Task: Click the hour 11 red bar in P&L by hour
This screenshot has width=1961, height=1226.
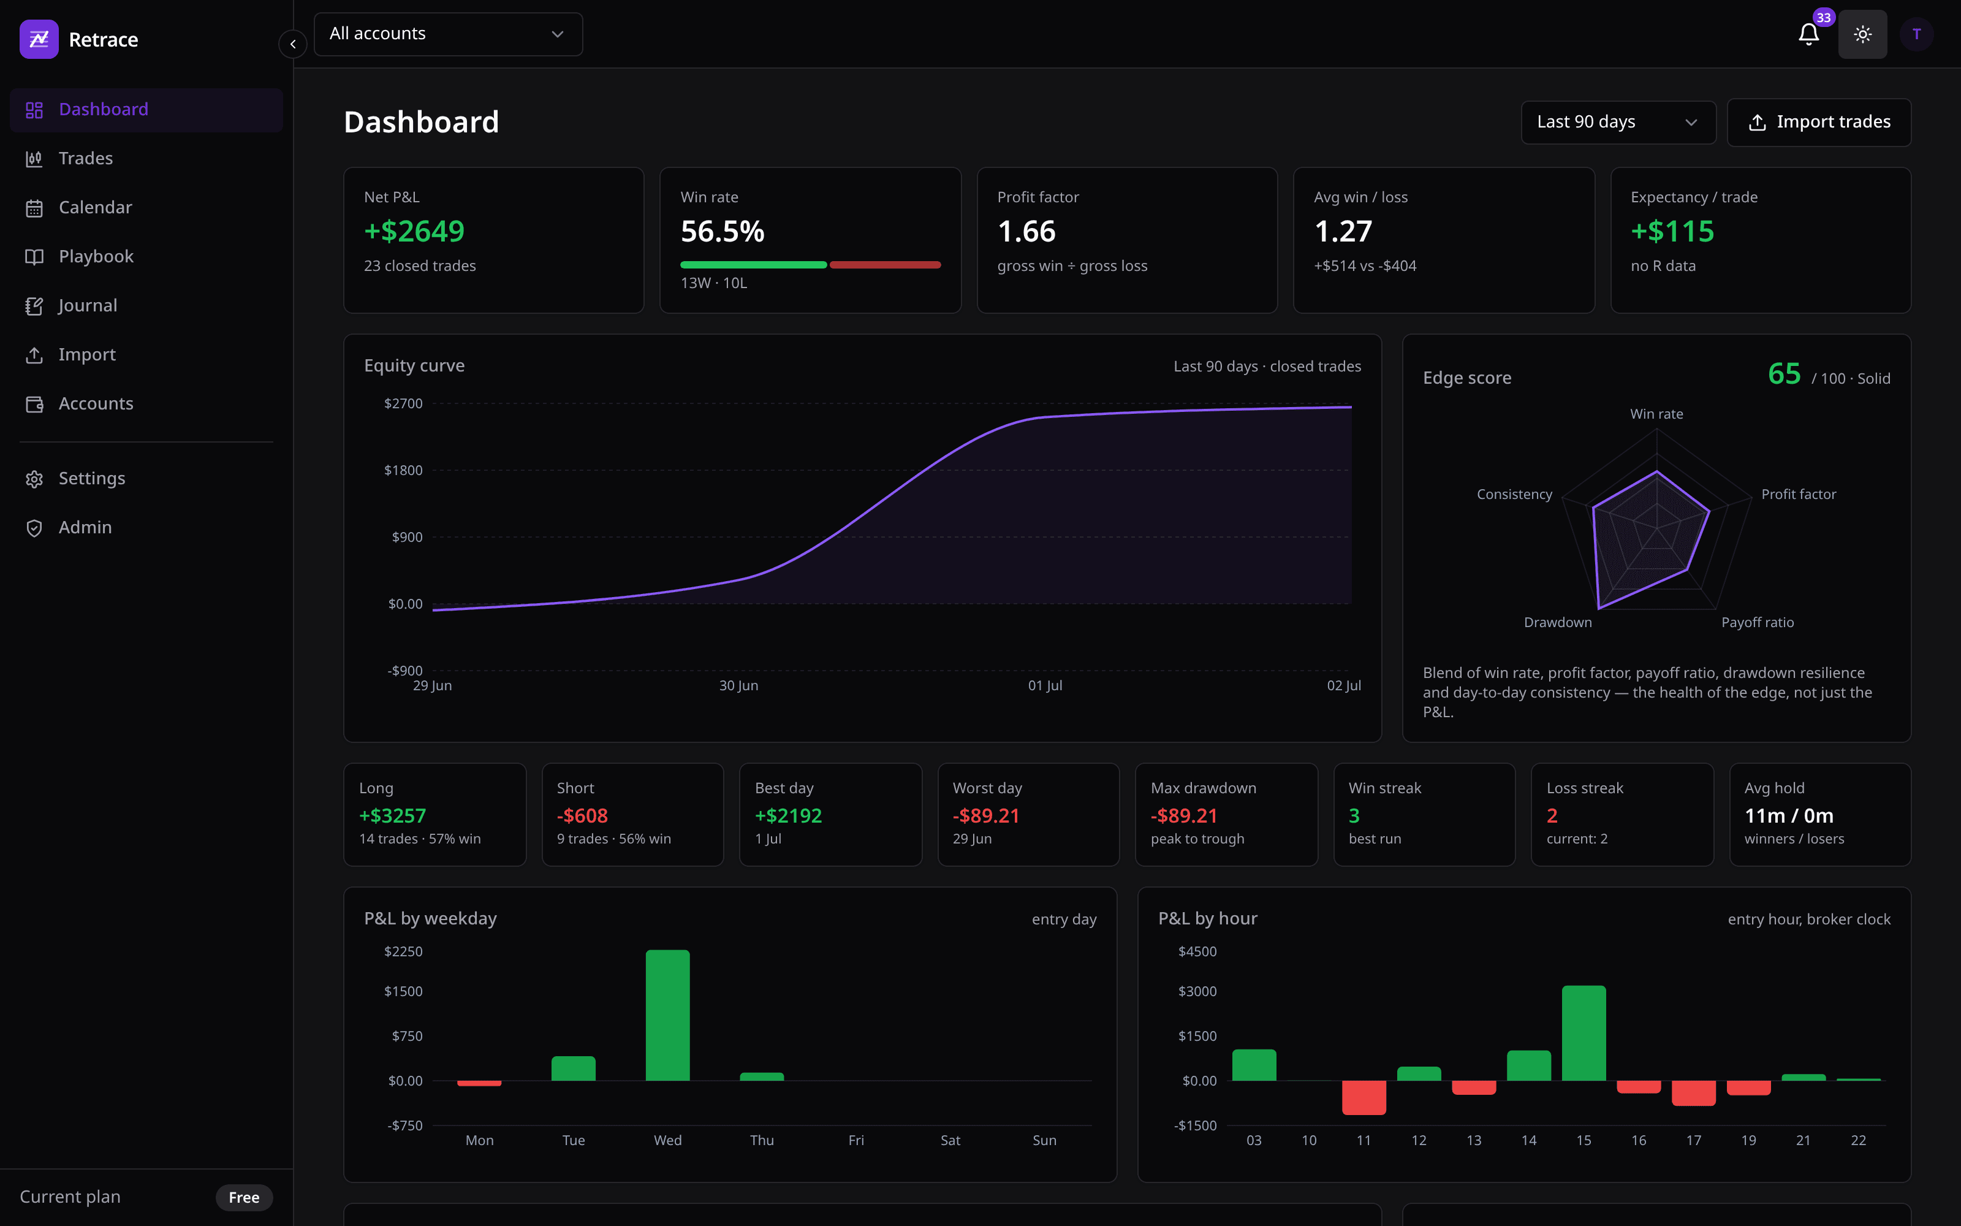Action: 1364,1097
